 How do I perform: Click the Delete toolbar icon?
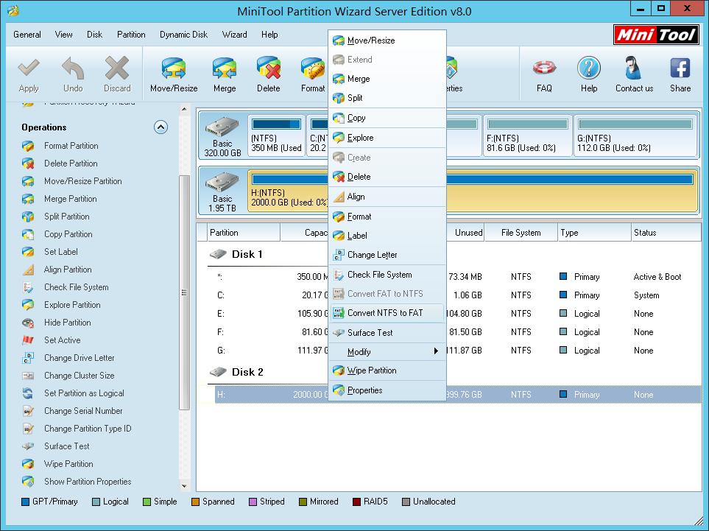click(x=269, y=69)
